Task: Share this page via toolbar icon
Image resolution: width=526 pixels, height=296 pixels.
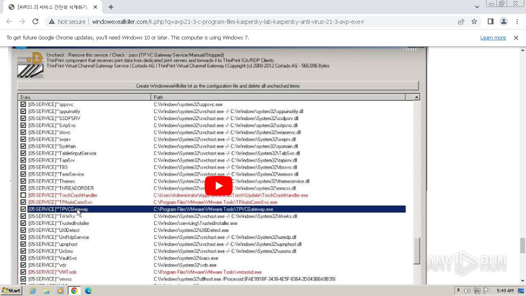Action: (461, 22)
